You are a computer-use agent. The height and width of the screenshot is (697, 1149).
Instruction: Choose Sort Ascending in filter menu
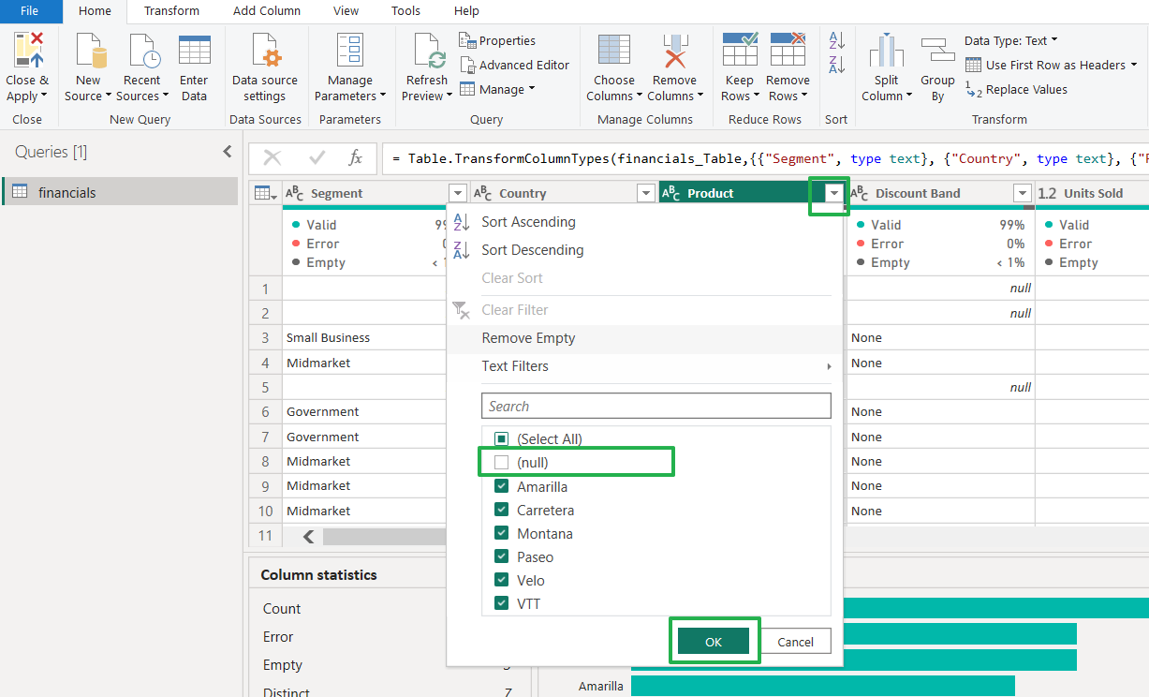click(x=528, y=222)
